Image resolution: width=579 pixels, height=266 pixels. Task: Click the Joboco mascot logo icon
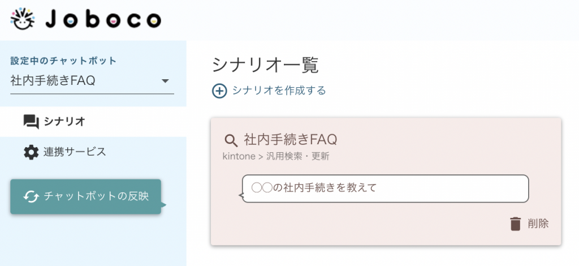(23, 19)
